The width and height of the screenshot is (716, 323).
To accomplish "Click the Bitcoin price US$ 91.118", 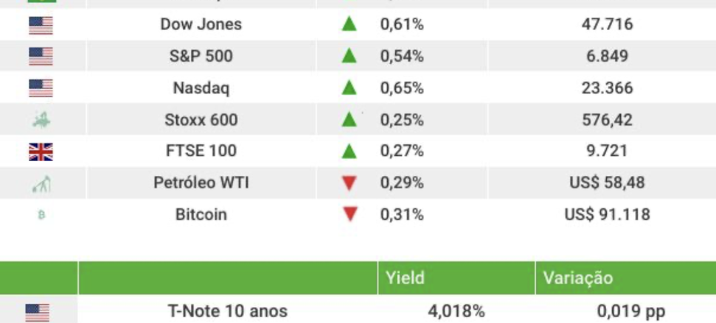I will [x=607, y=215].
